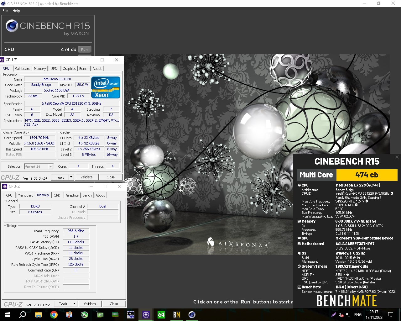Click the CAS# Latency 11.0 clocks value
This screenshot has height=321, width=401.
tap(76, 242)
